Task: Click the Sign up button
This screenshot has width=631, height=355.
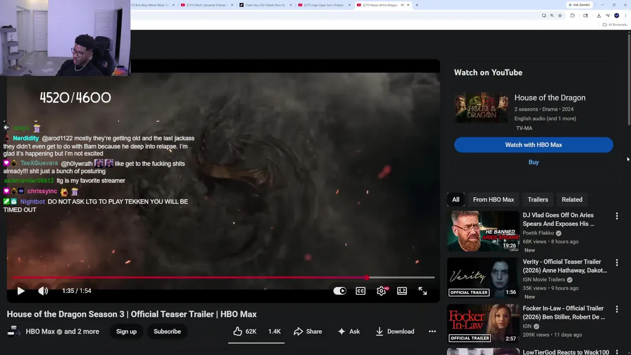Action: pos(126,331)
